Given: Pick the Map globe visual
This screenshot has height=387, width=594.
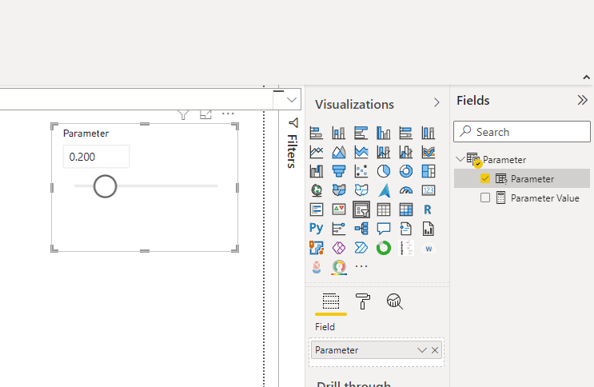Looking at the screenshot, I should 317,190.
